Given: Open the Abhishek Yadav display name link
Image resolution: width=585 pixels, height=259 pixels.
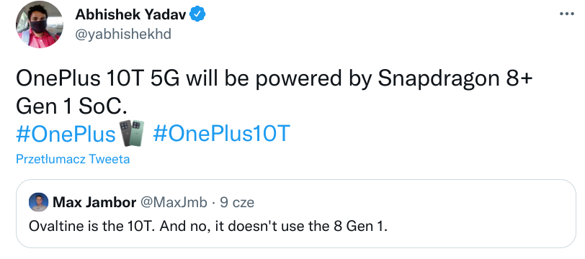Looking at the screenshot, I should pyautogui.click(x=130, y=14).
